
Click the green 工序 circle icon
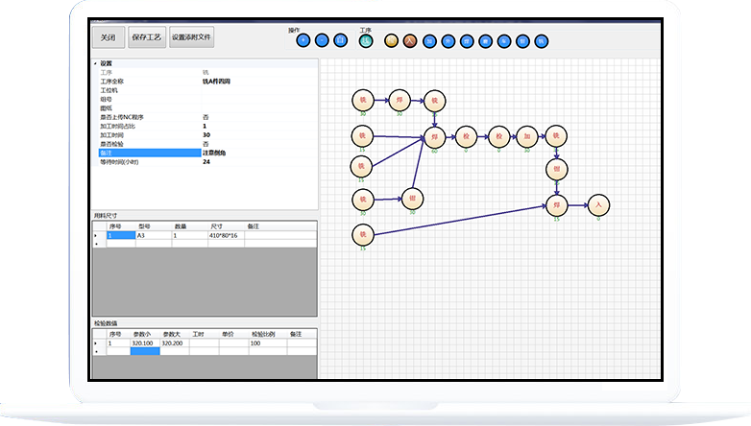click(x=366, y=40)
